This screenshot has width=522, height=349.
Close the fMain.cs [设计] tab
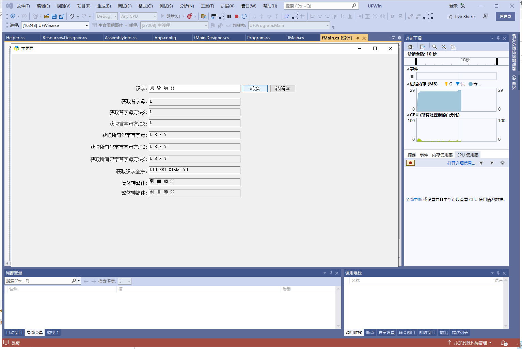pos(364,38)
